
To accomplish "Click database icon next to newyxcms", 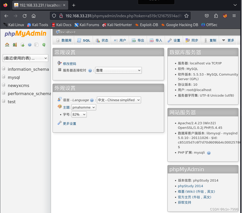I will (x=4, y=85).
